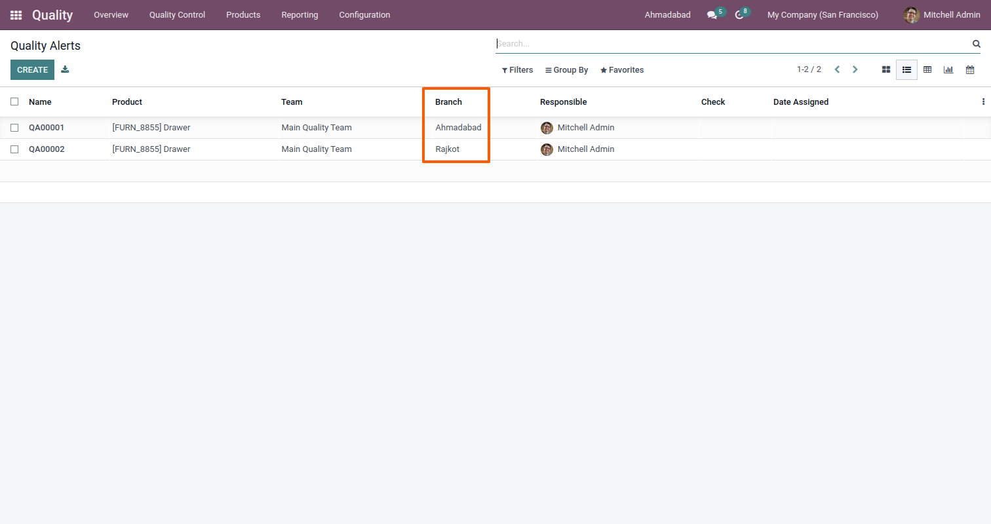
Task: Sort by the Date Assigned column header
Action: tap(801, 102)
